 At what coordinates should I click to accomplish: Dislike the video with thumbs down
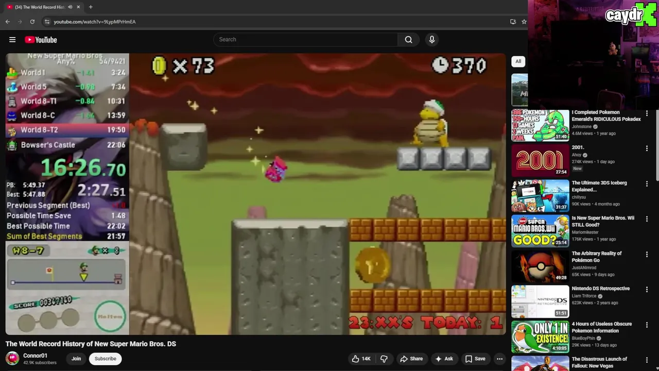pyautogui.click(x=384, y=359)
